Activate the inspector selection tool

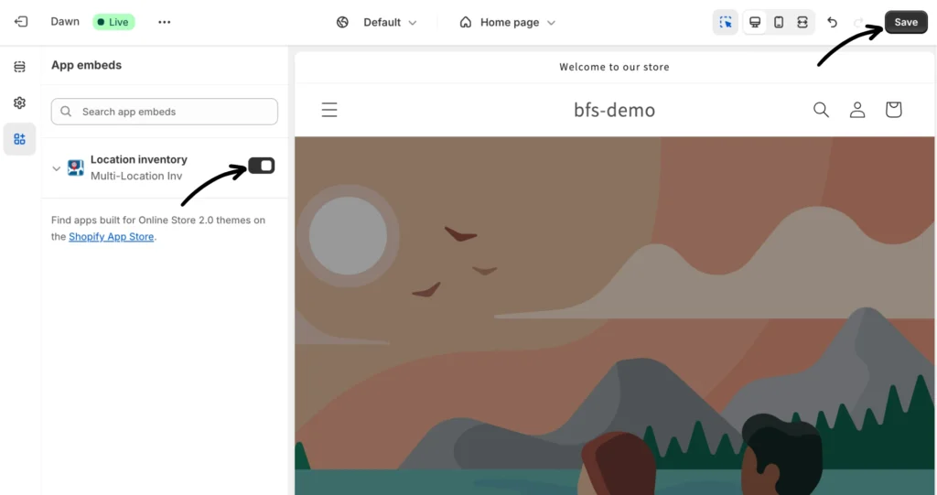[726, 23]
